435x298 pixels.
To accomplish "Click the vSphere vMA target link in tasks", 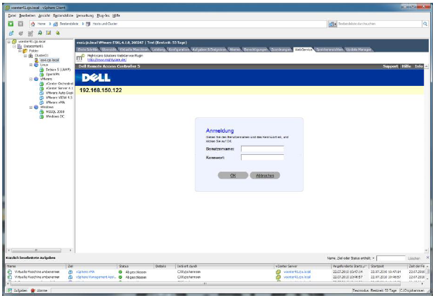I will [85, 272].
